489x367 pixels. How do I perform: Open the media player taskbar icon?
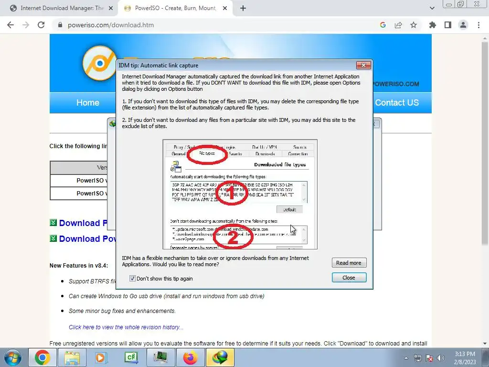point(101,357)
